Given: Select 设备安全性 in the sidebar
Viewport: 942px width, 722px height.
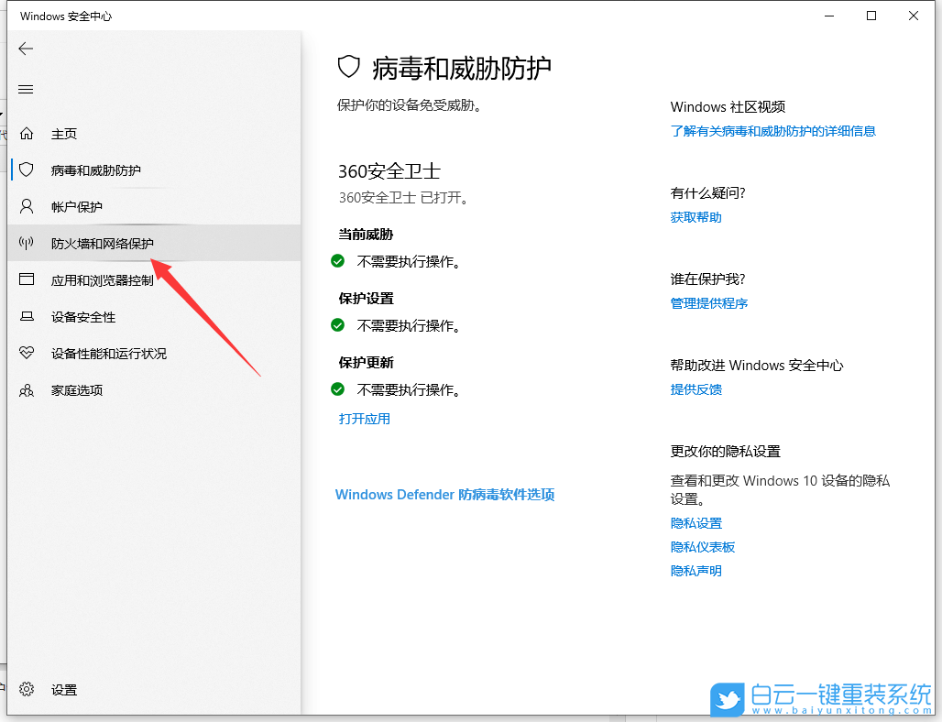Looking at the screenshot, I should click(x=78, y=316).
